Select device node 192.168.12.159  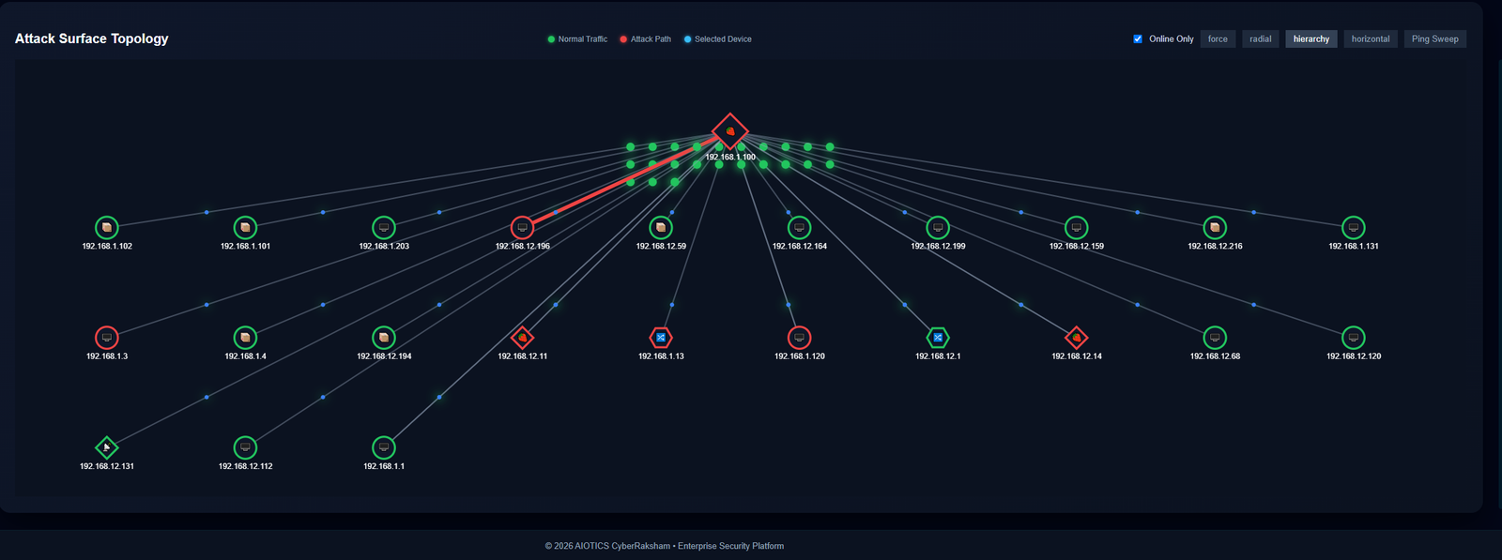coord(1077,227)
